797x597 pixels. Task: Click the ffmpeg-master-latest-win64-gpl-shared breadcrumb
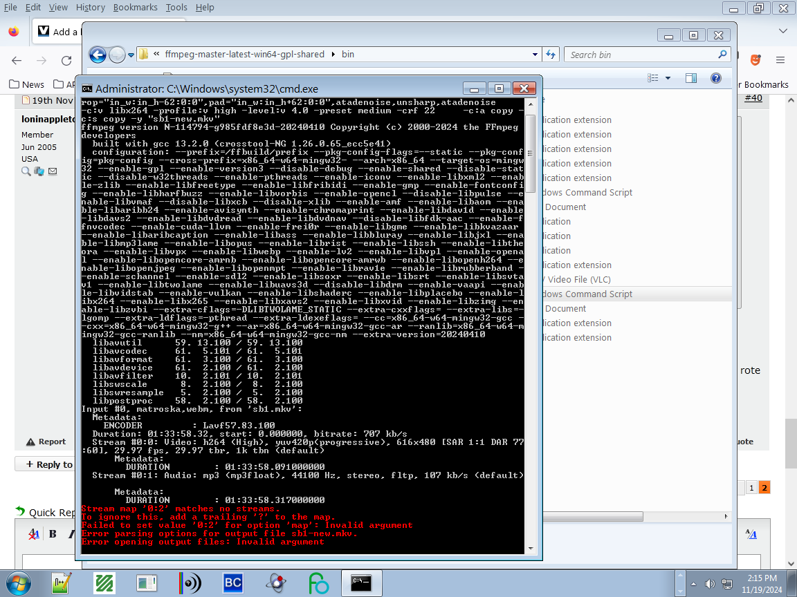[244, 55]
